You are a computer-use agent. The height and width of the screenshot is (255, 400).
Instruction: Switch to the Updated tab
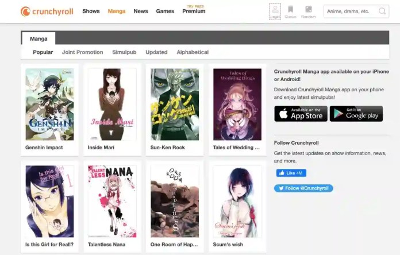click(156, 52)
